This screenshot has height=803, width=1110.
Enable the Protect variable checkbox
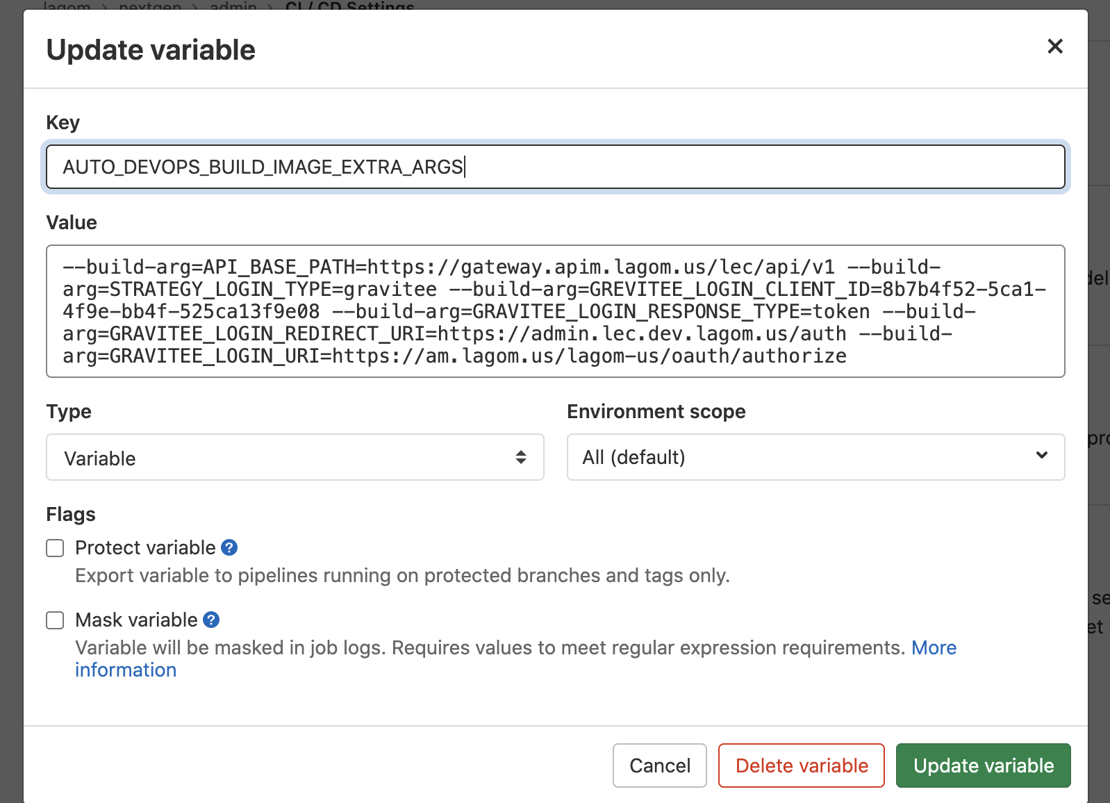click(x=55, y=548)
